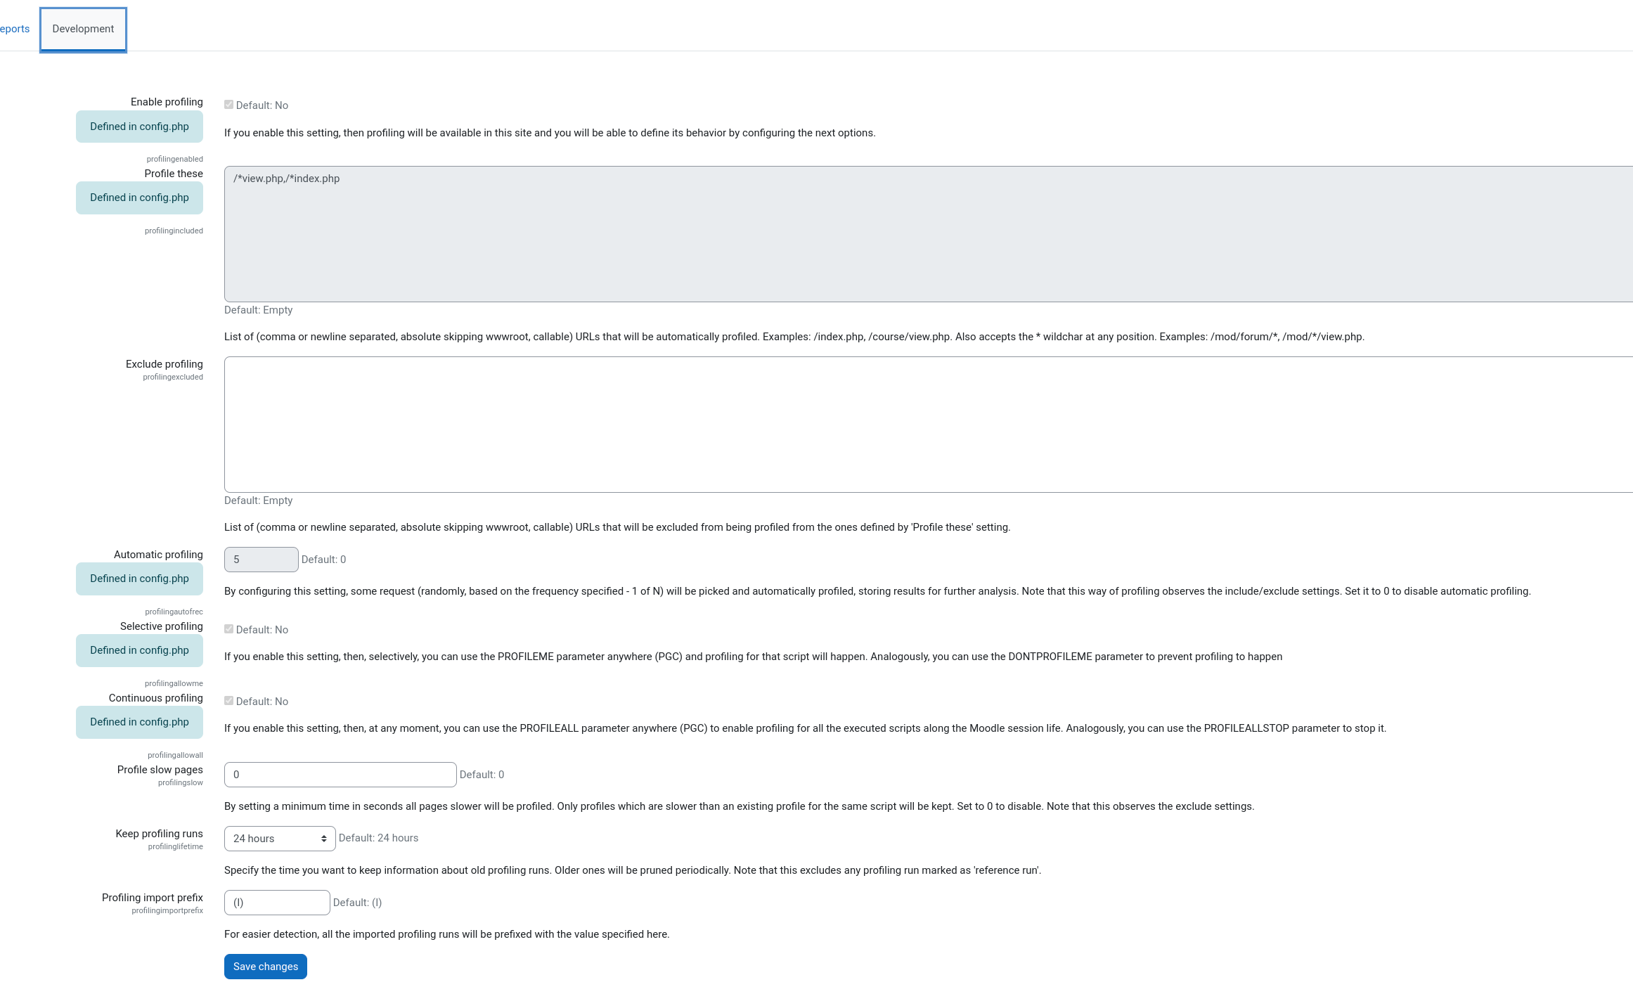This screenshot has width=1633, height=994.
Task: Click 'Defined in config.php' badge under Continuous profiling
Action: pos(139,722)
